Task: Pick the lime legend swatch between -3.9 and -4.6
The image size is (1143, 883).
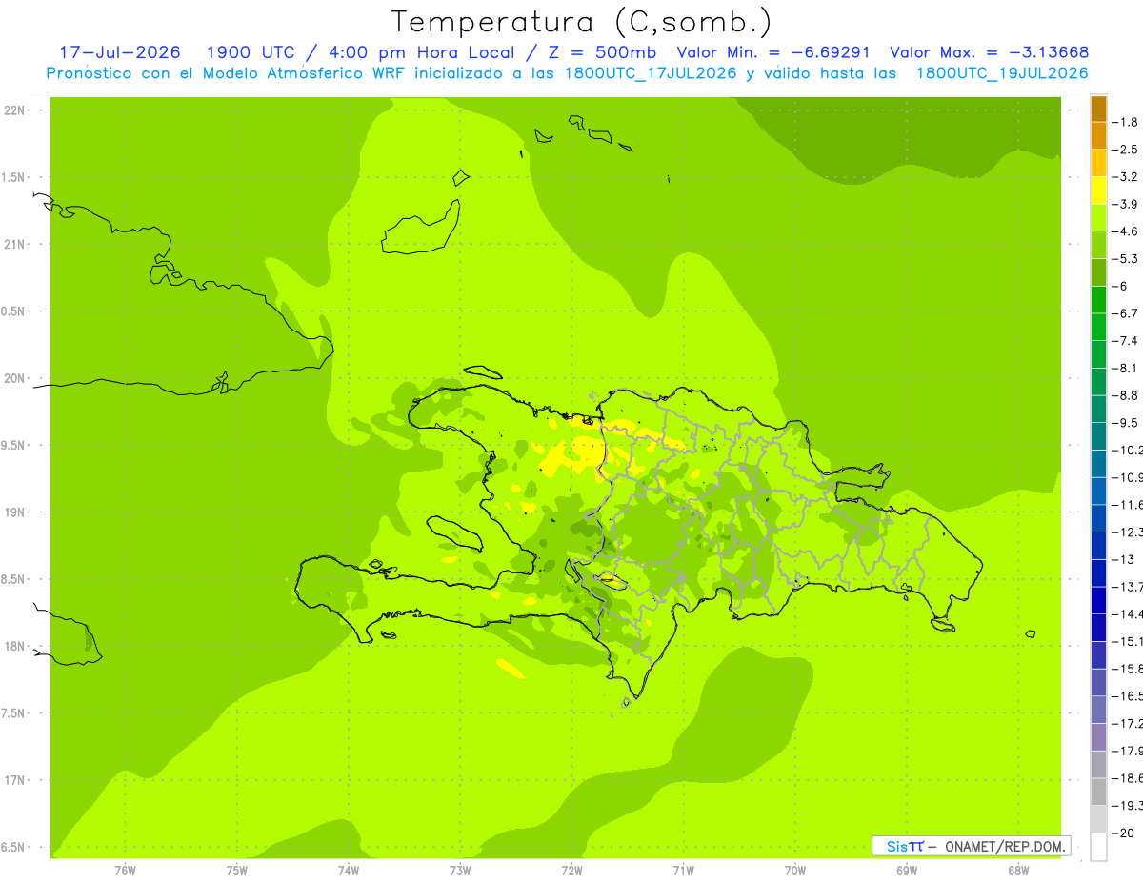Action: tap(1098, 218)
